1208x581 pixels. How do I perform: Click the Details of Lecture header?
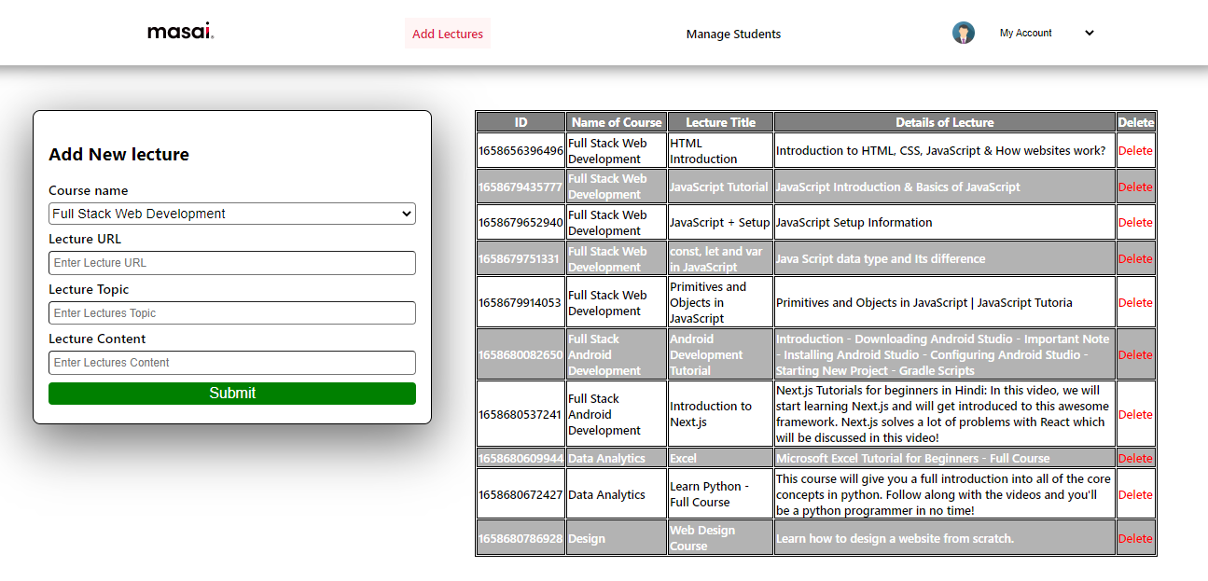(945, 122)
